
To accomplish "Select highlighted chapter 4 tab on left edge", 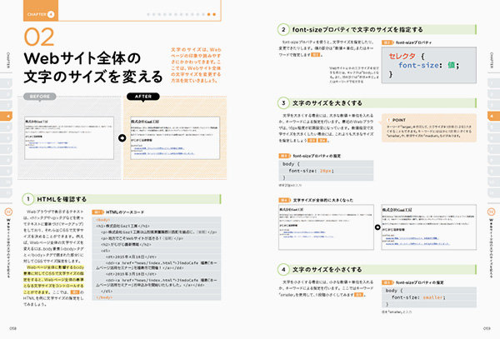I will 8,116.
